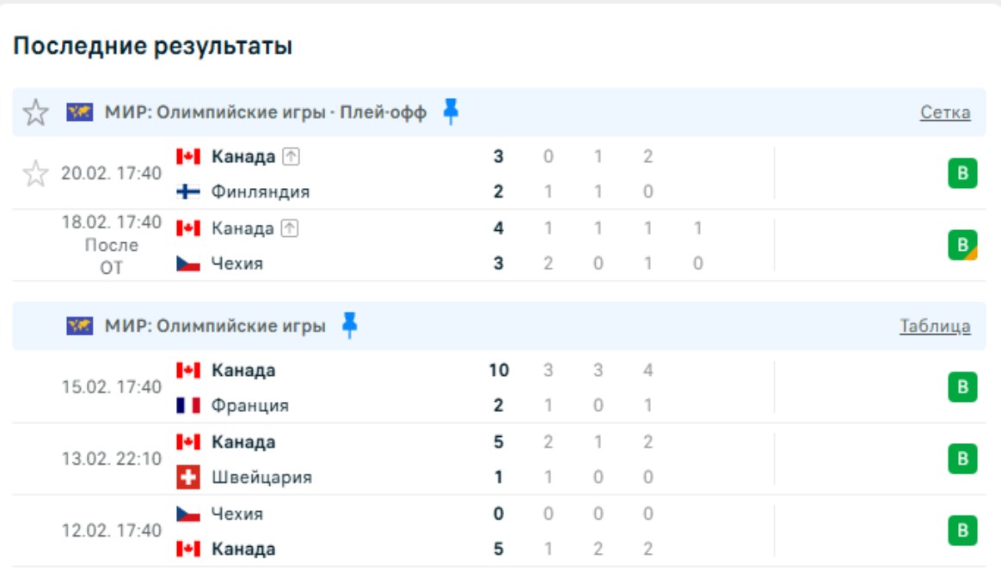The width and height of the screenshot is (1001, 577).
Task: Favorite the Canada vs Finland match
Action: [35, 174]
